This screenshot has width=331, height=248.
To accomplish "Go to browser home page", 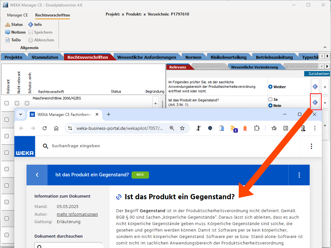I will pos(56,128).
